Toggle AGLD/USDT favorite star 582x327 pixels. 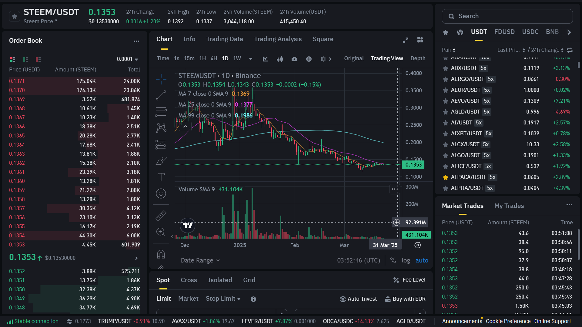(446, 112)
